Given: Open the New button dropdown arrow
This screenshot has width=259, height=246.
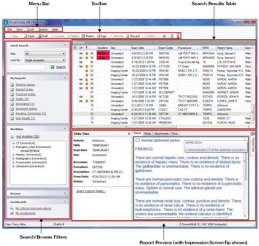Looking at the screenshot, I should tap(21, 36).
